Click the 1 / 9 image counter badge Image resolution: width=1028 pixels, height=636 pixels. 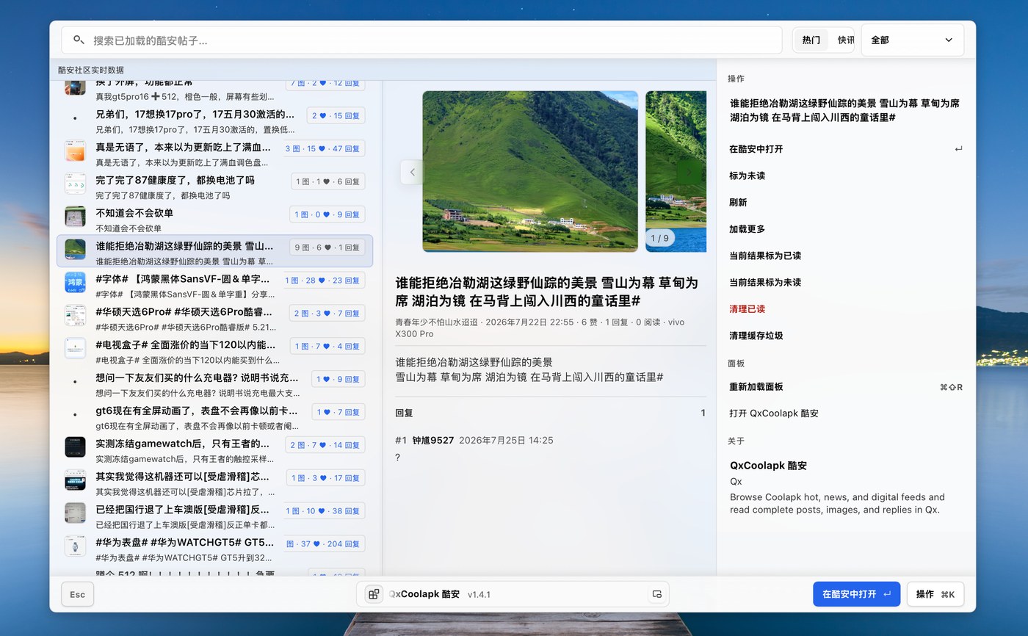click(660, 238)
